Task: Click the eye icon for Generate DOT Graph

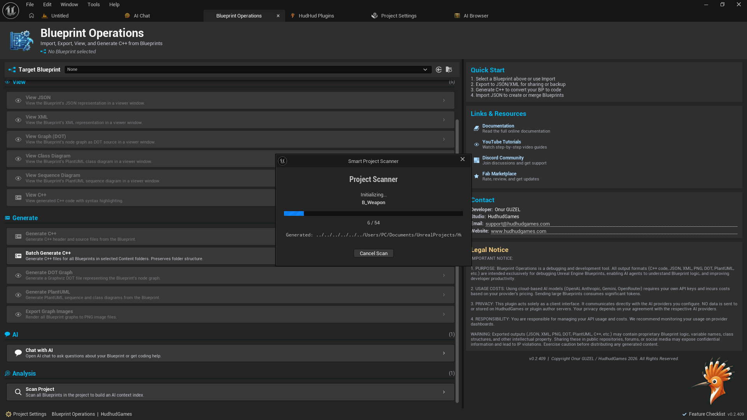Action: (18, 275)
